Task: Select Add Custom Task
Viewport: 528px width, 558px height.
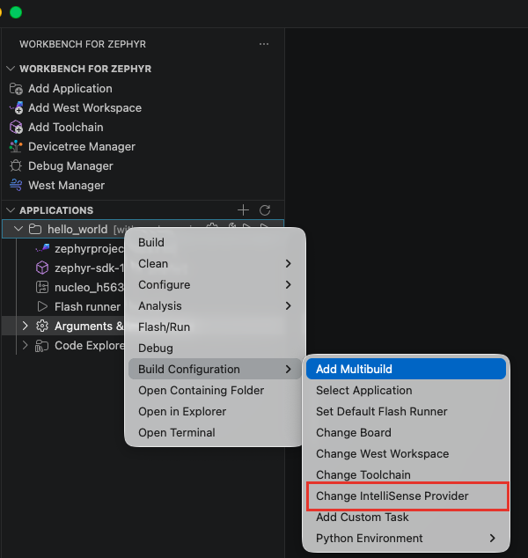Action: (x=406, y=518)
